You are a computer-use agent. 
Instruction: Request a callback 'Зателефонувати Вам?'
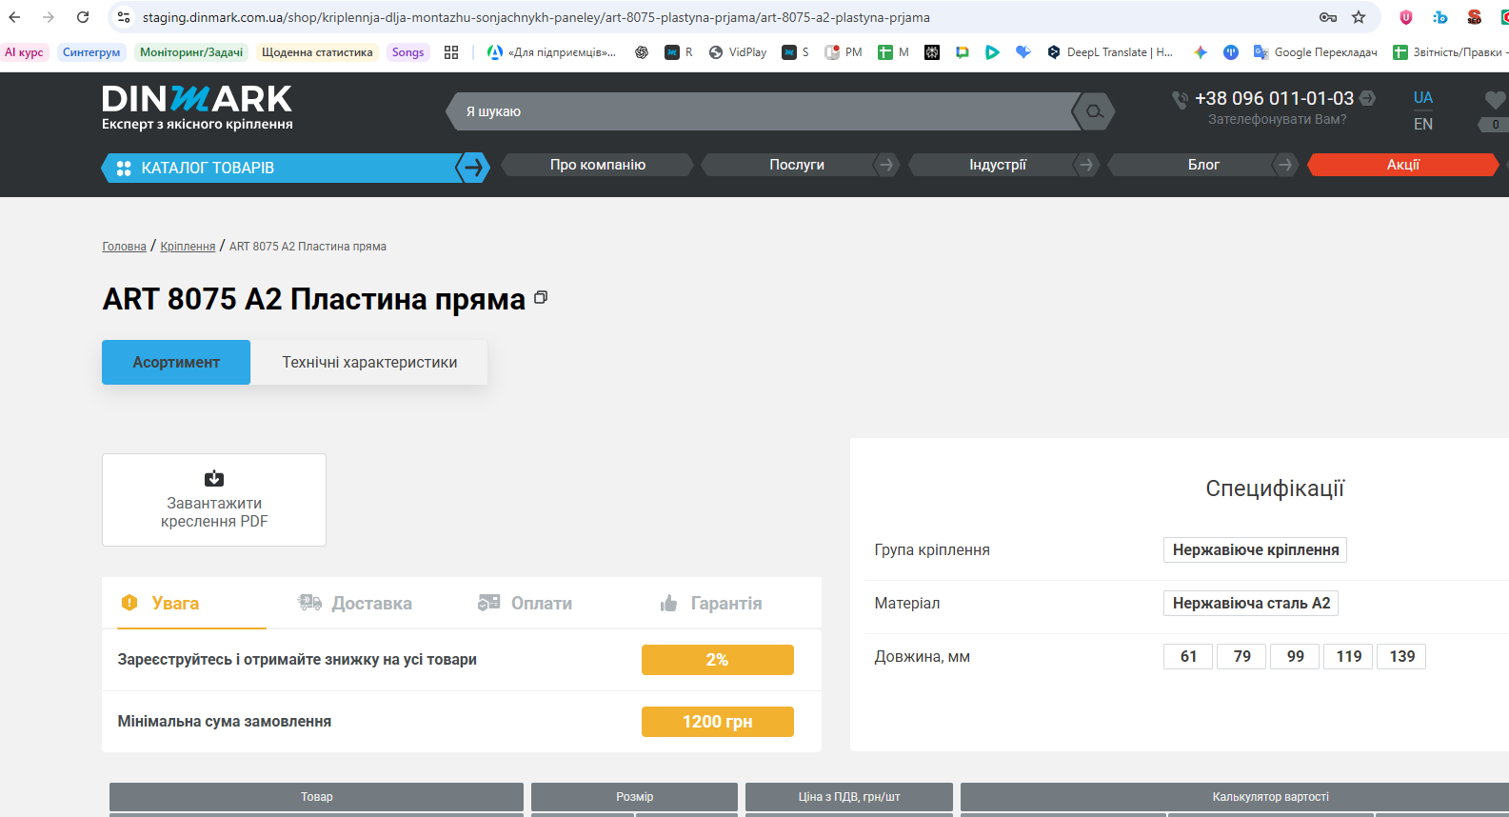point(1277,119)
